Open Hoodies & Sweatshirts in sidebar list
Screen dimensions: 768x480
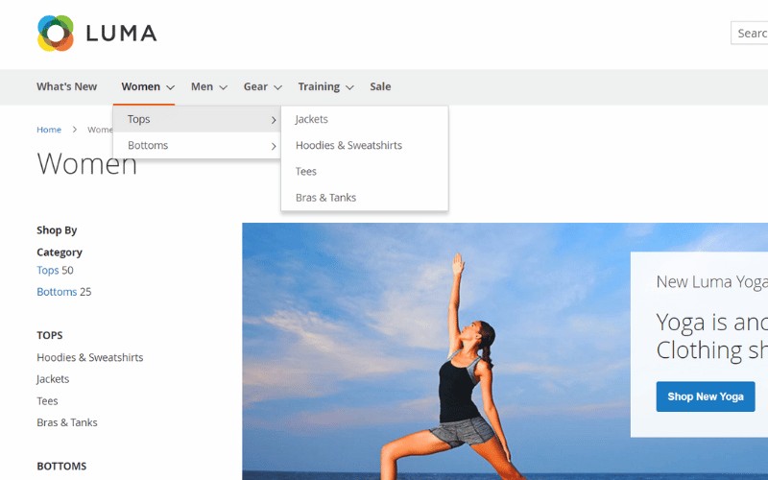90,357
